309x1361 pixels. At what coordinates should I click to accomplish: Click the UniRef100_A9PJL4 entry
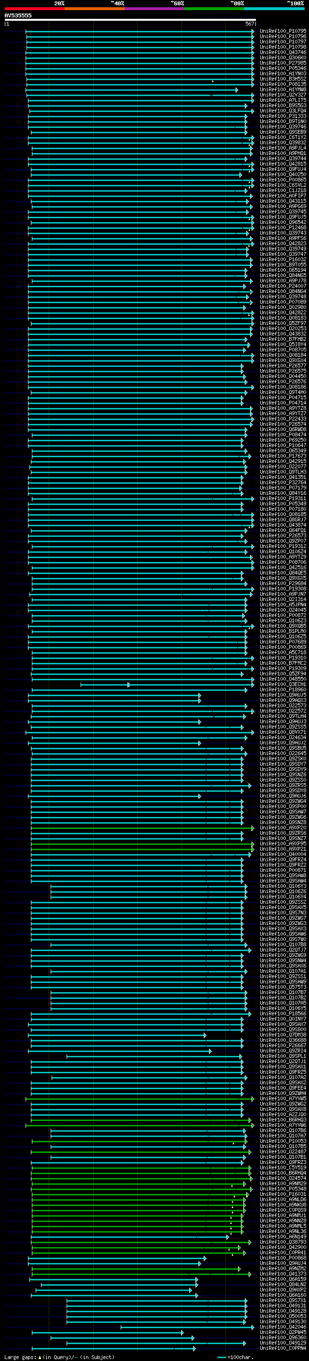[x=282, y=148]
